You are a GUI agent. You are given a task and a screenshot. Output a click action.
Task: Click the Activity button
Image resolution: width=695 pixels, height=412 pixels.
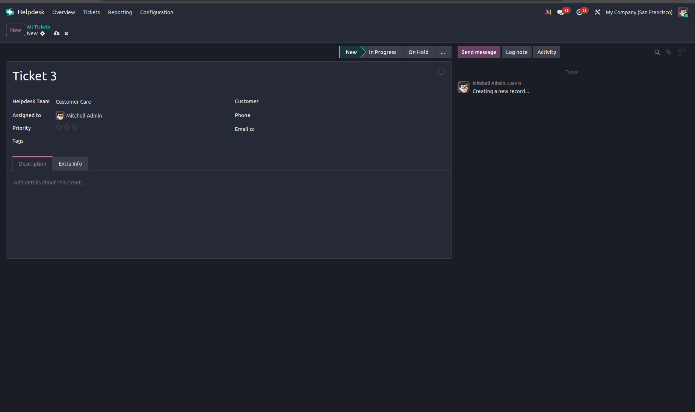pyautogui.click(x=547, y=52)
